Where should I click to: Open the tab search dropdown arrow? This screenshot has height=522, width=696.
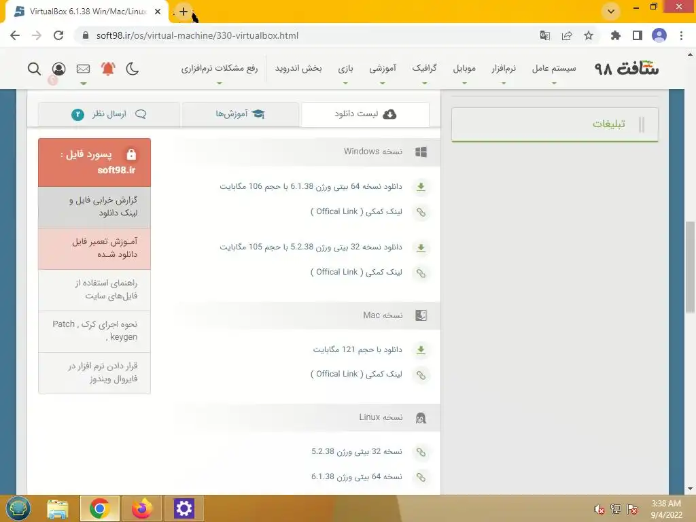(611, 12)
